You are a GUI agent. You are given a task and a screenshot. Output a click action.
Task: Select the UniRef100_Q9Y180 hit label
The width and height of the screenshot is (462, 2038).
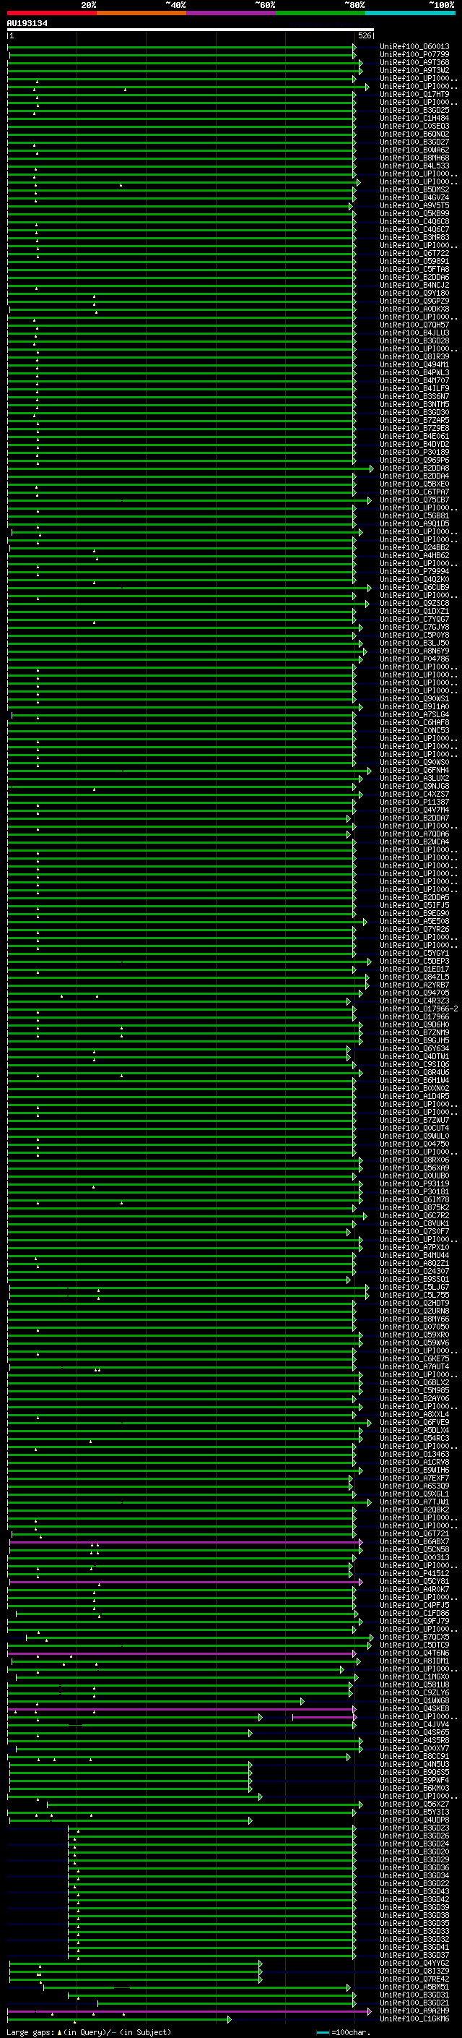click(414, 293)
